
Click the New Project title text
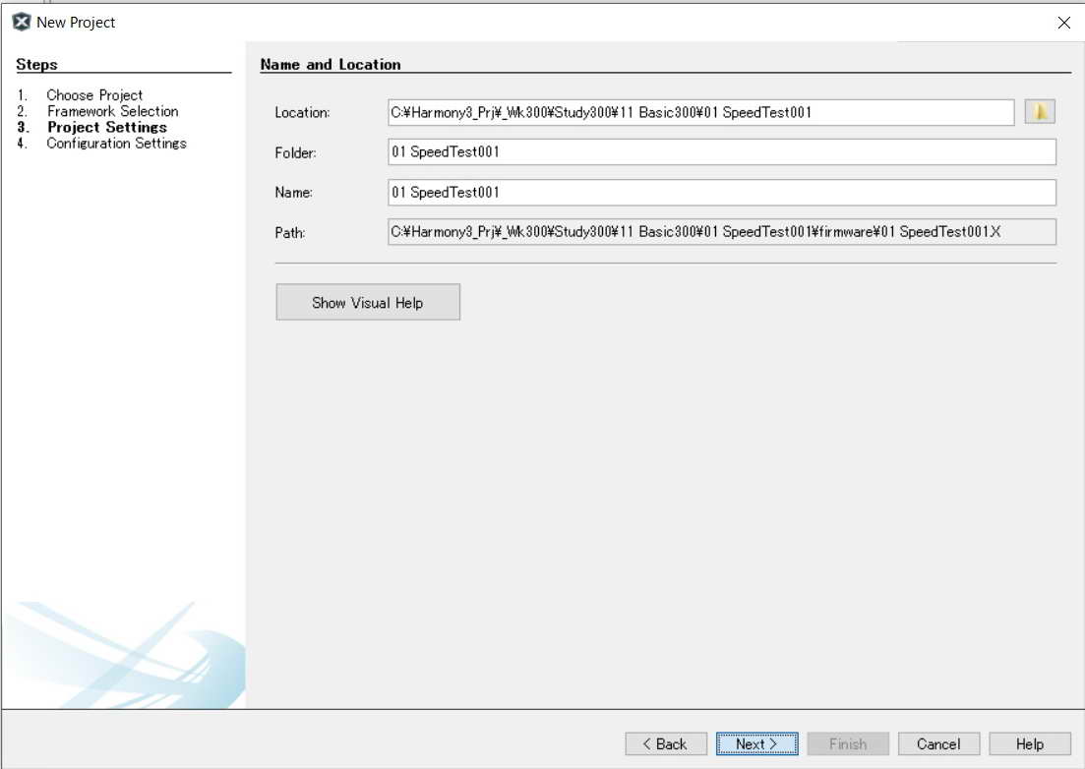[76, 22]
